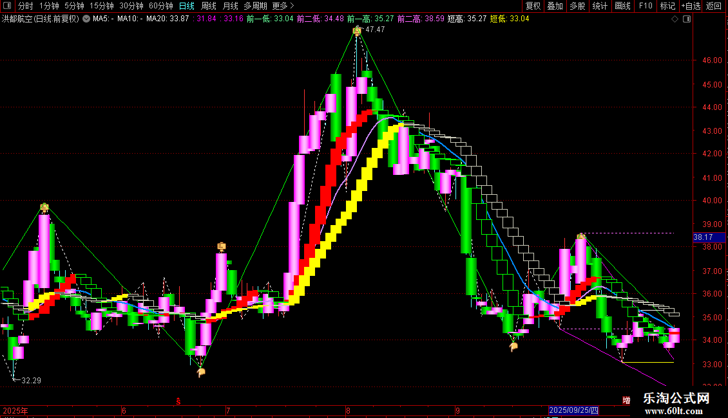Click the 多股 multi-stock button

pos(577,6)
